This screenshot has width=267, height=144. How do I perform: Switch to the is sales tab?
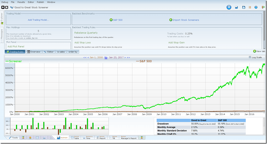[x=61, y=52]
